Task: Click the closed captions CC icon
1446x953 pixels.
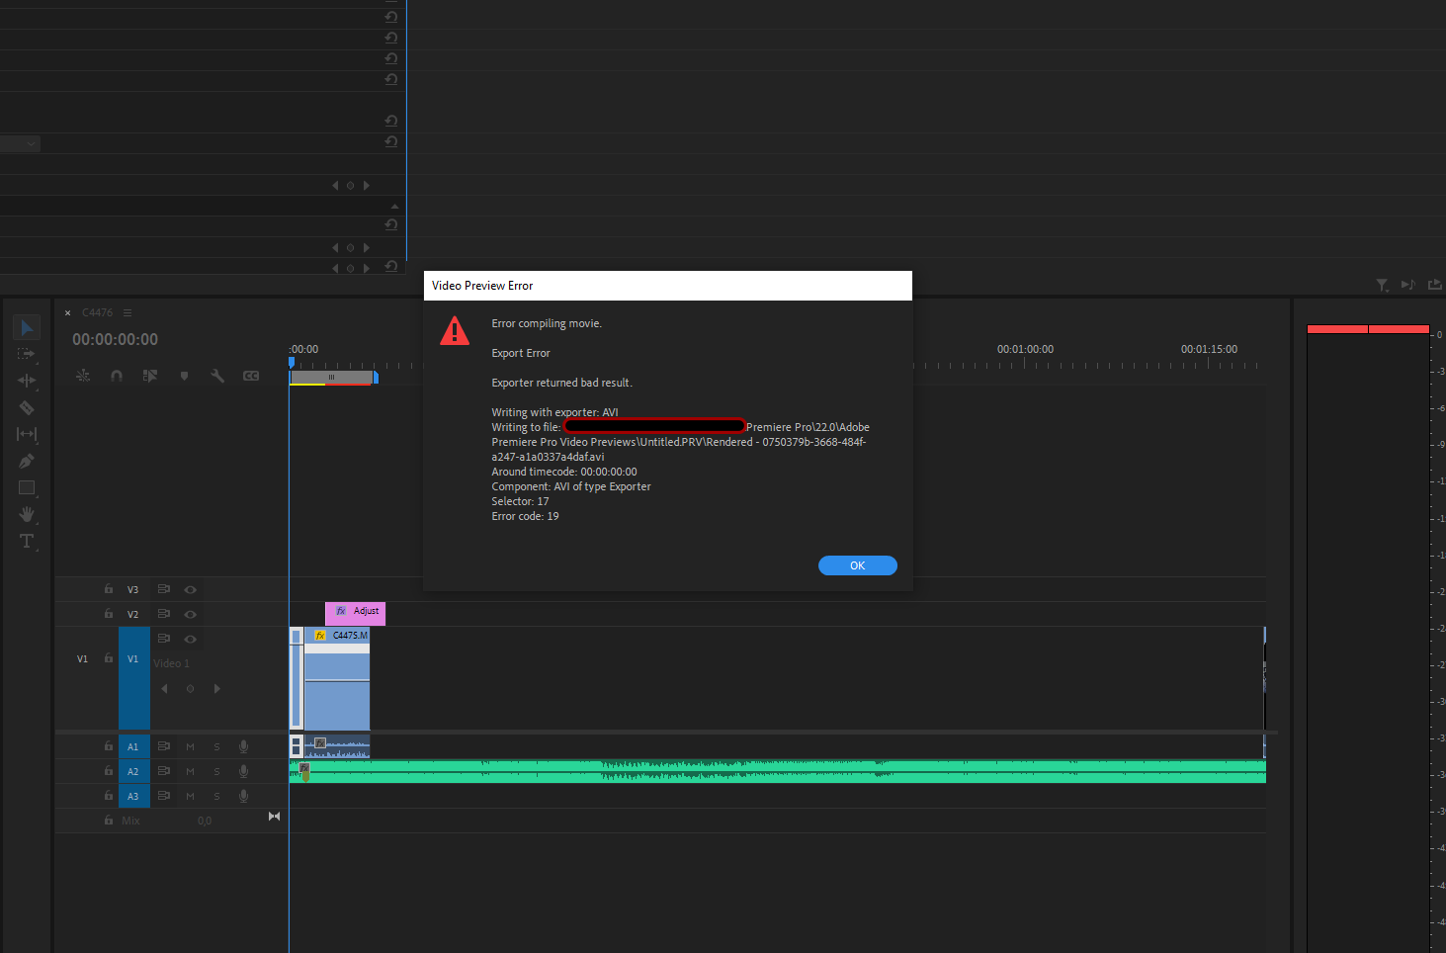Action: (251, 376)
